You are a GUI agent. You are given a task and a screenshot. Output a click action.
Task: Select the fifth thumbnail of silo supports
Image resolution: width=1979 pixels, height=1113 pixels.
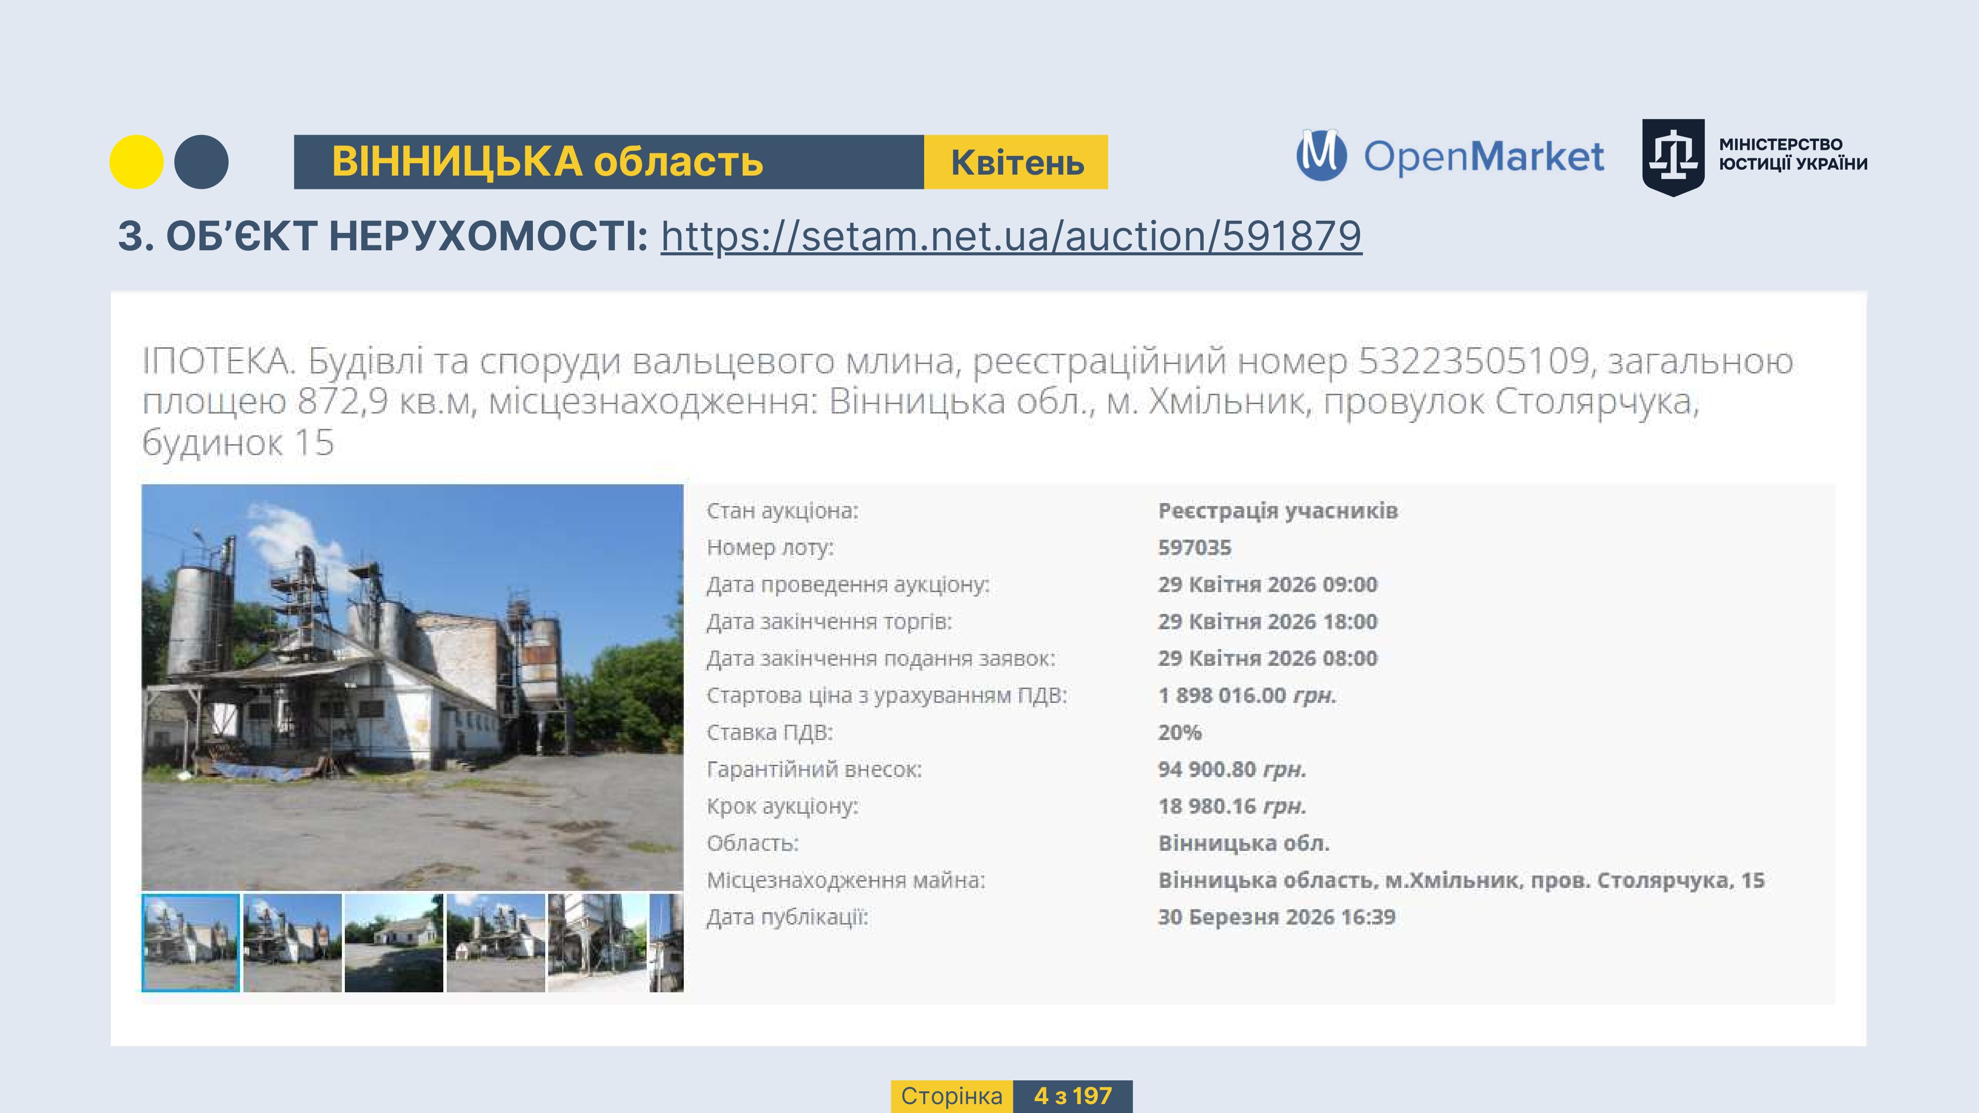[597, 942]
